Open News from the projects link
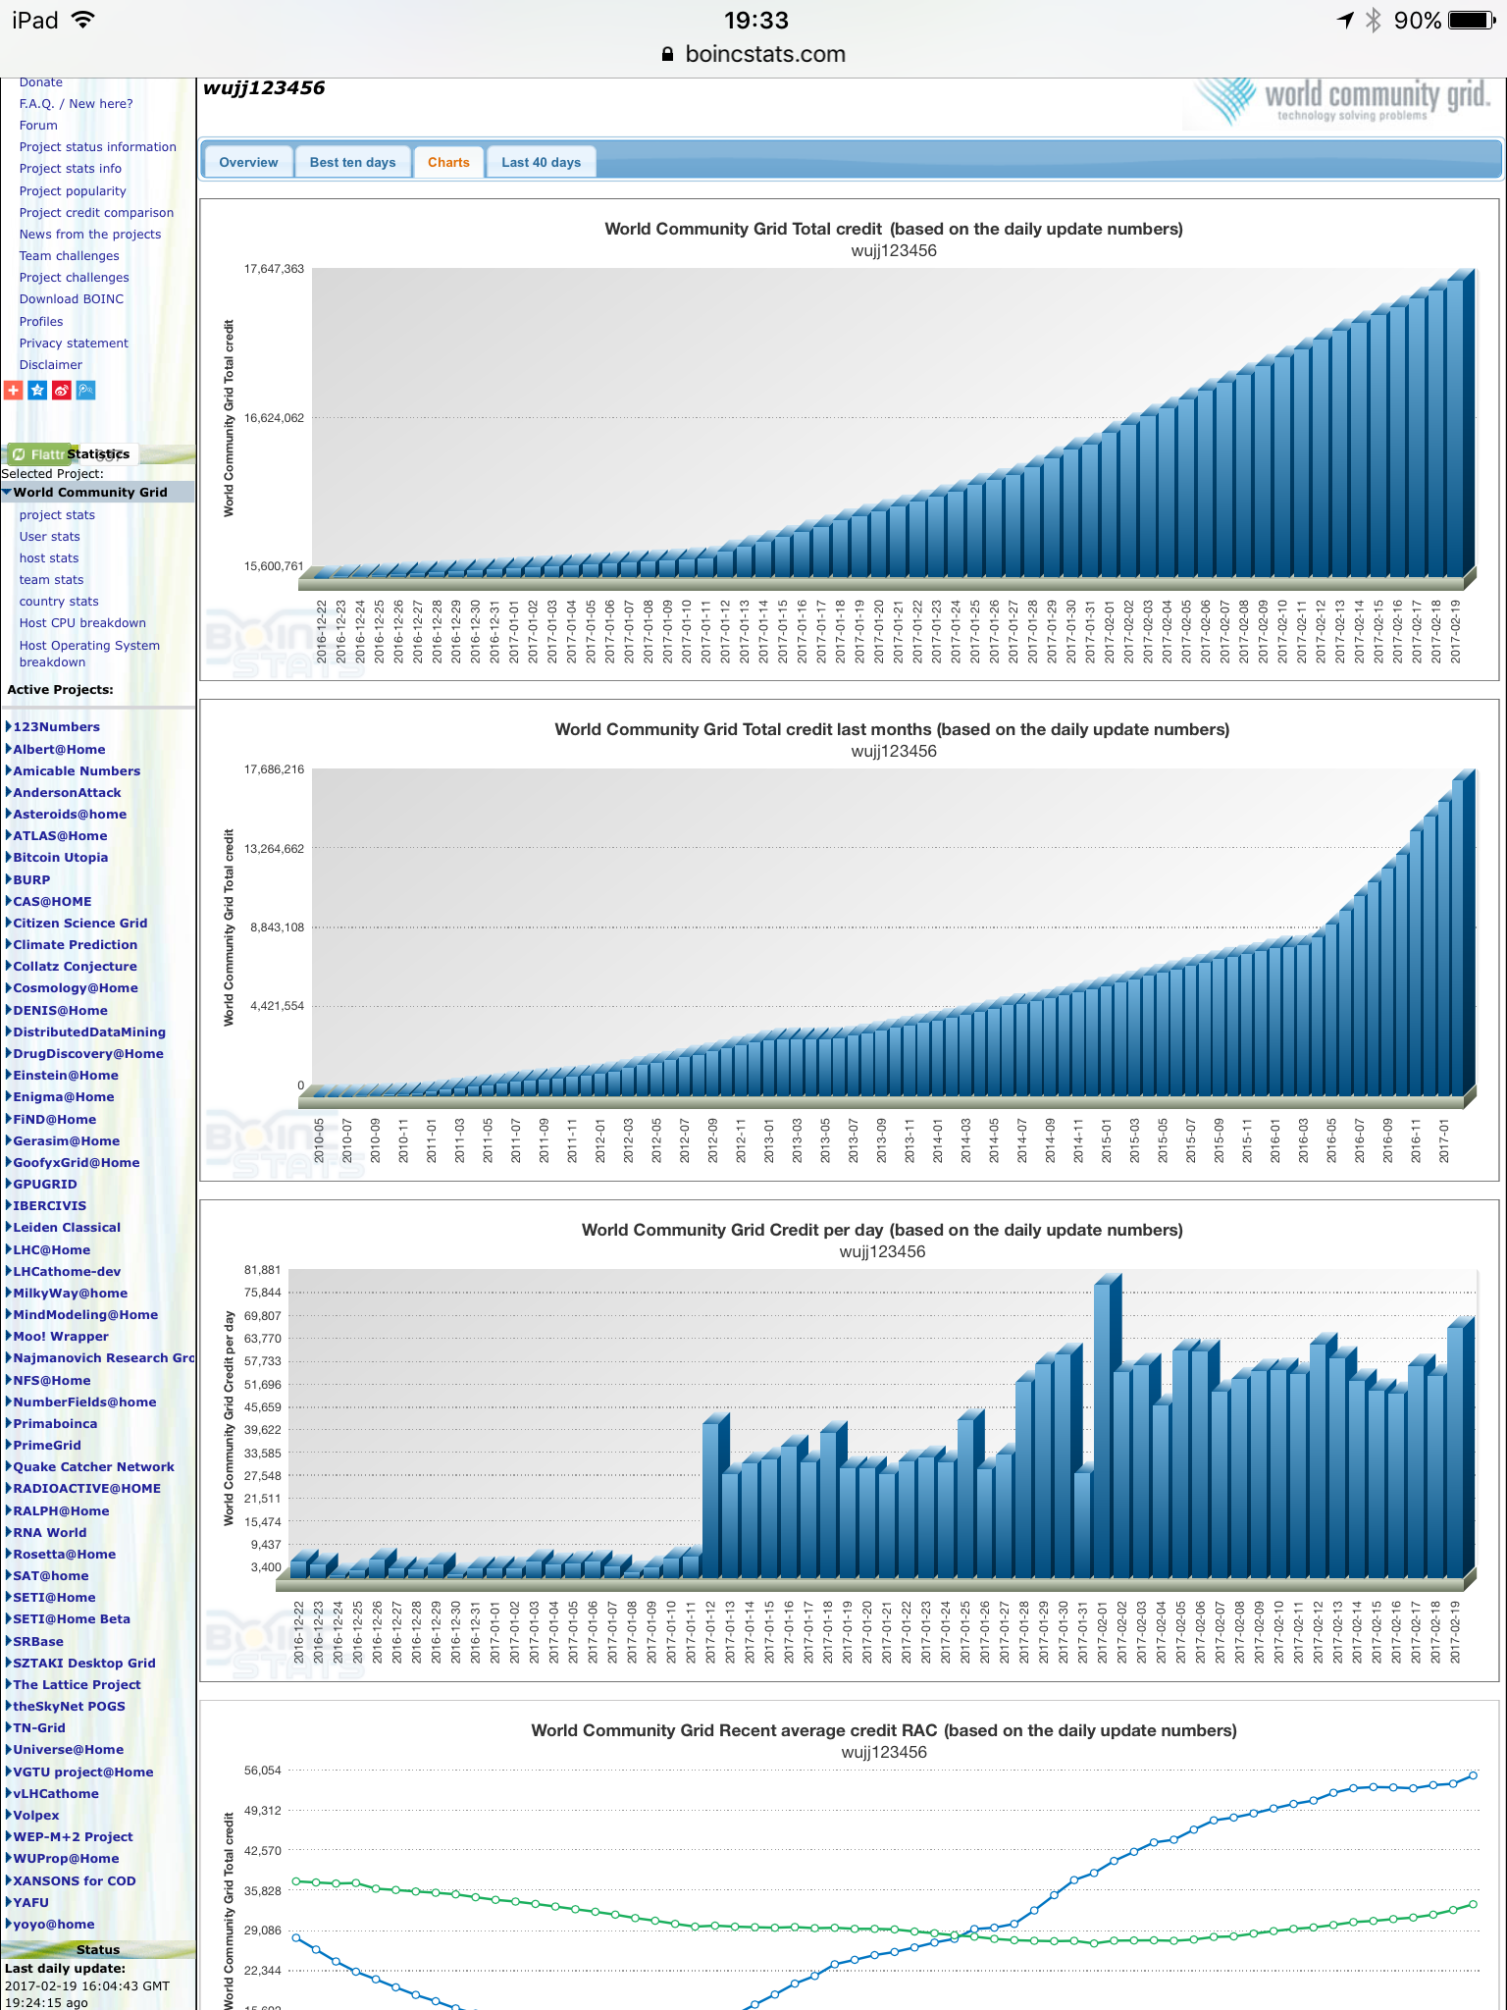 90,234
